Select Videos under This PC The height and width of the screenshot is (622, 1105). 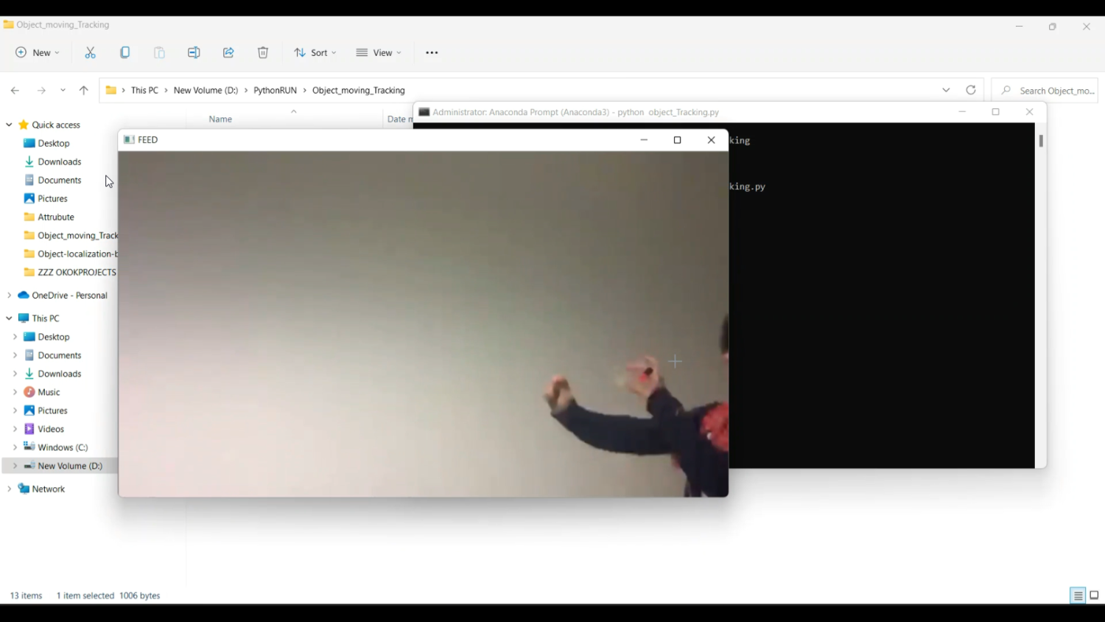[51, 429]
